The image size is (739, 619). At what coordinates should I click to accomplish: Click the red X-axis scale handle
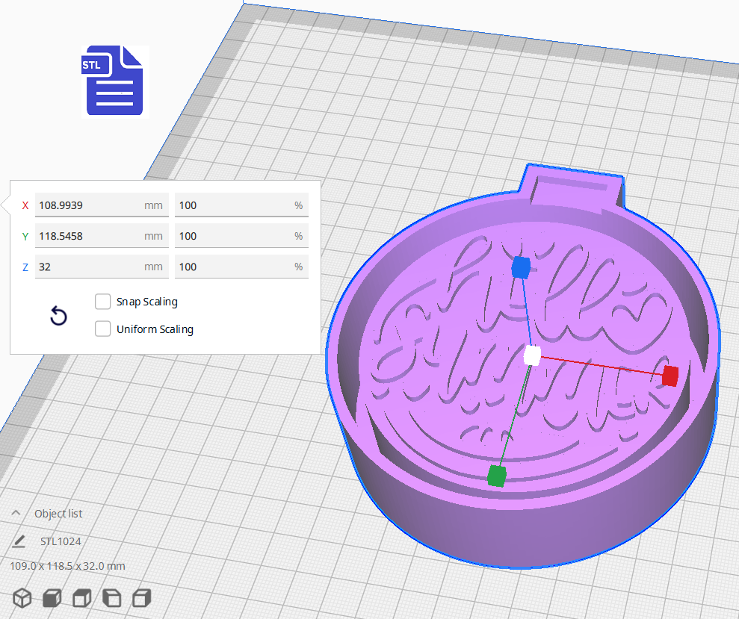coord(670,376)
